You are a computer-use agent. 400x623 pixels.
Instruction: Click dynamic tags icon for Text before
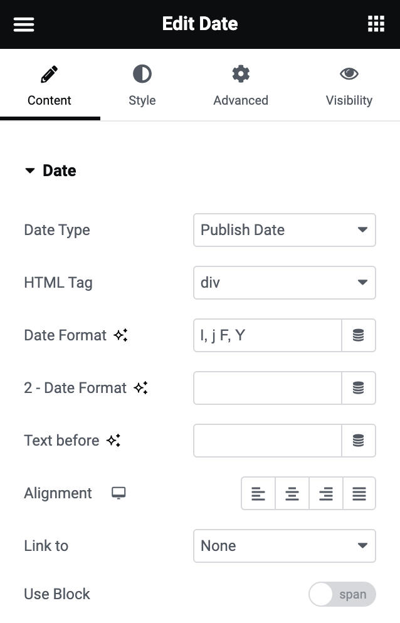pos(358,441)
